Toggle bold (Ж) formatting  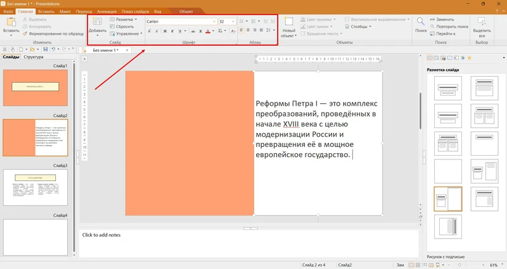pos(165,31)
